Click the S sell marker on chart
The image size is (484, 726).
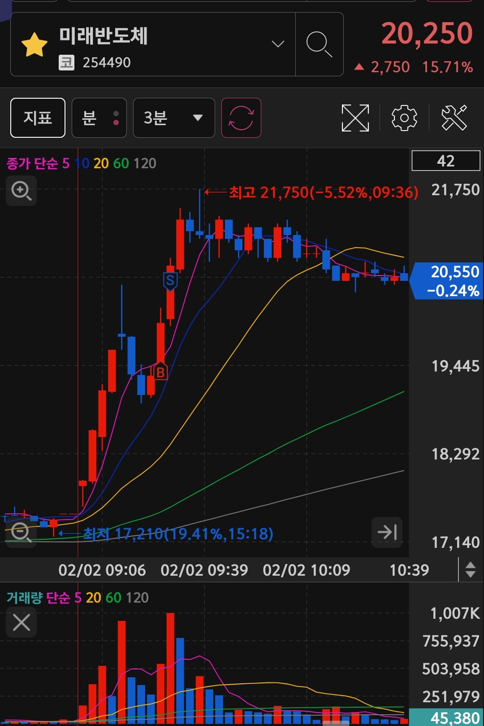pos(170,281)
